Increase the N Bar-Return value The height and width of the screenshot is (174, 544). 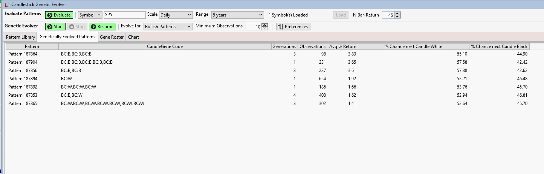tap(398, 13)
